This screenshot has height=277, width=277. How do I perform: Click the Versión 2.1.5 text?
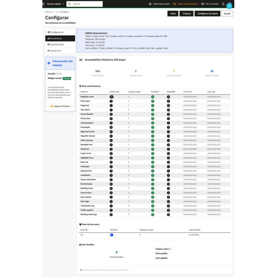coord(54,73)
